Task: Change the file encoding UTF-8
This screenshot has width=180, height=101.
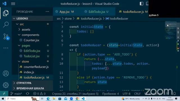Action: (x=126, y=94)
